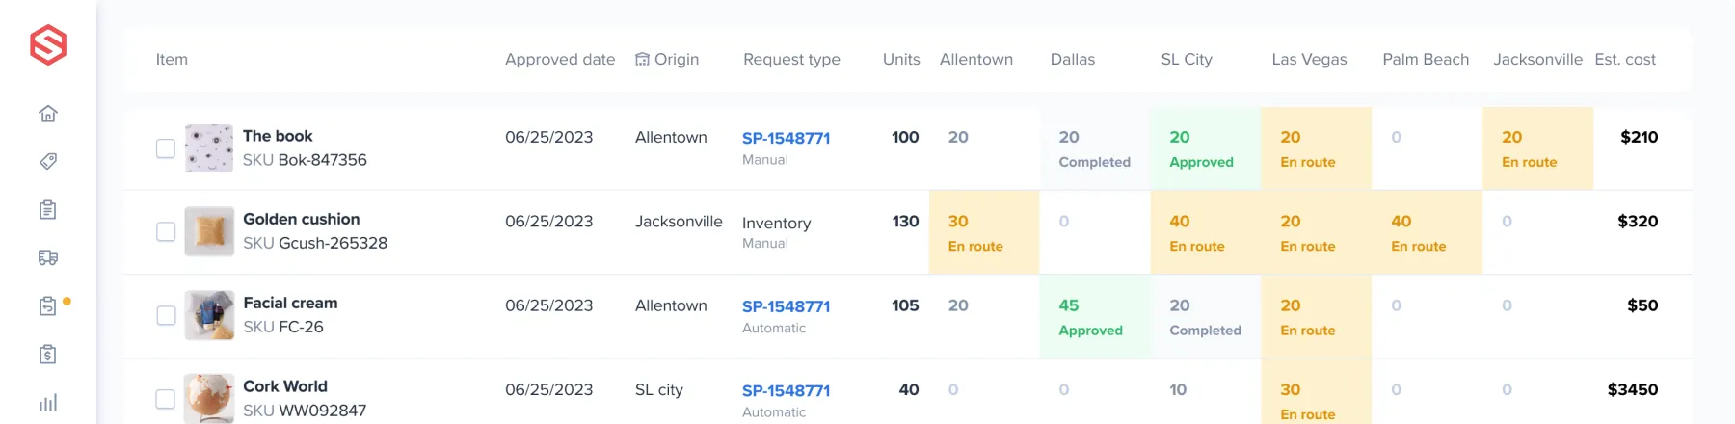Click SL city origin in Cork World row
Viewport: 1735px width, 424px height.
pos(658,389)
